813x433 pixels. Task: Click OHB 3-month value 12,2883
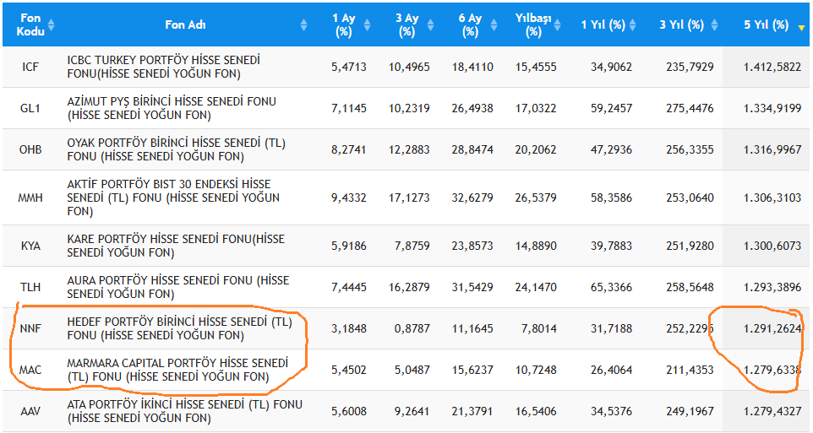tap(409, 149)
